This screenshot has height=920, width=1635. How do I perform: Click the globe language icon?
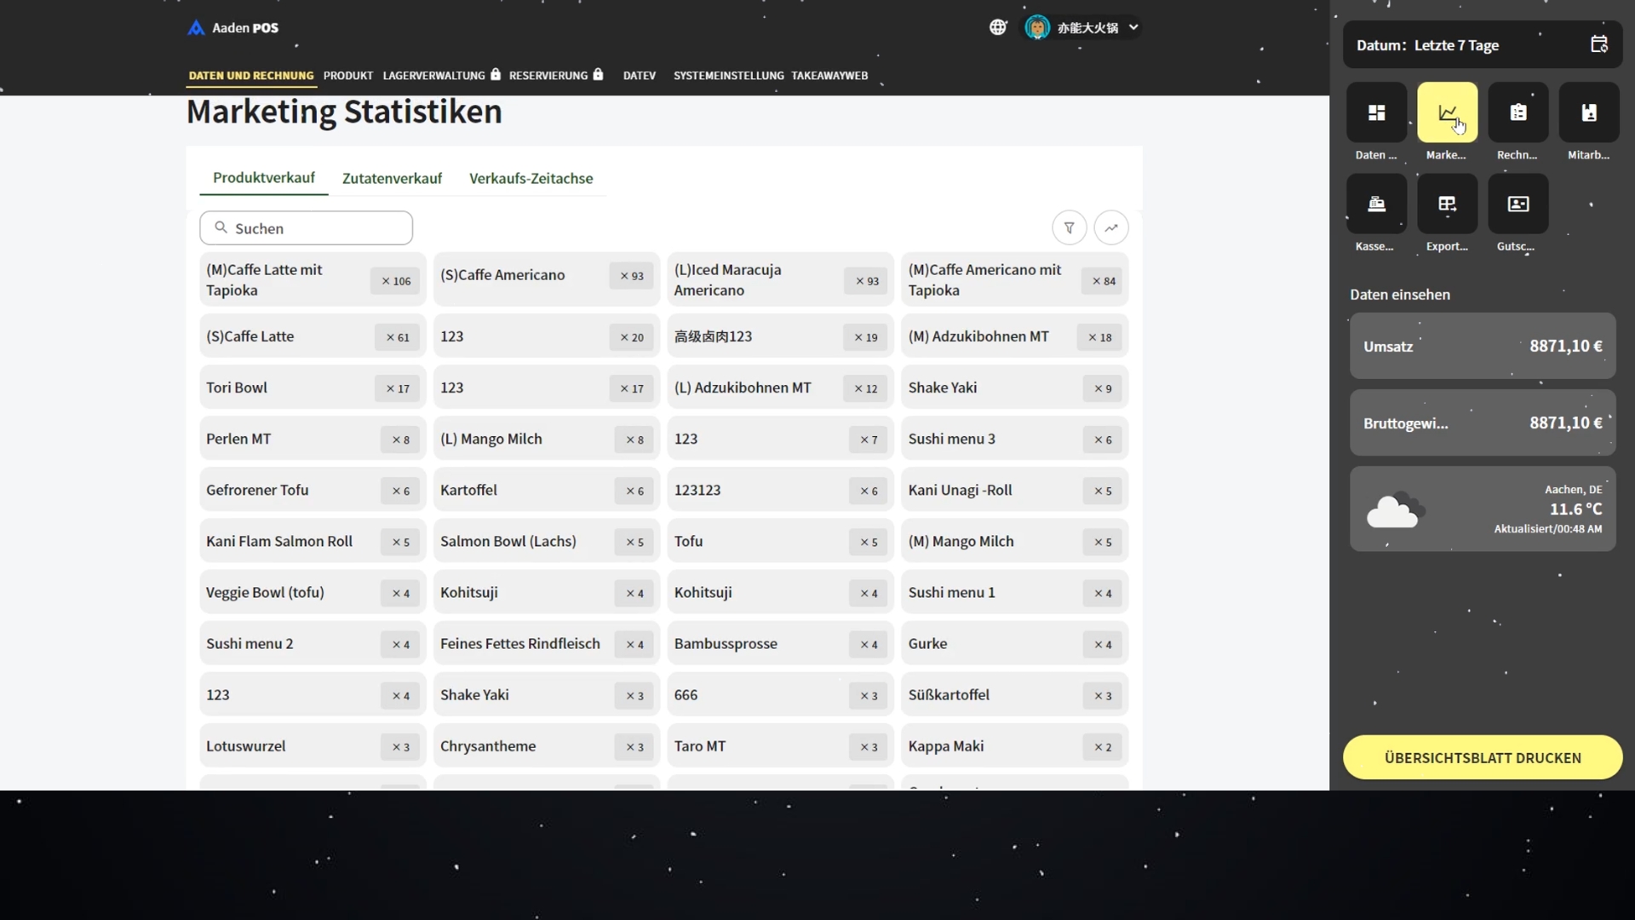(998, 27)
